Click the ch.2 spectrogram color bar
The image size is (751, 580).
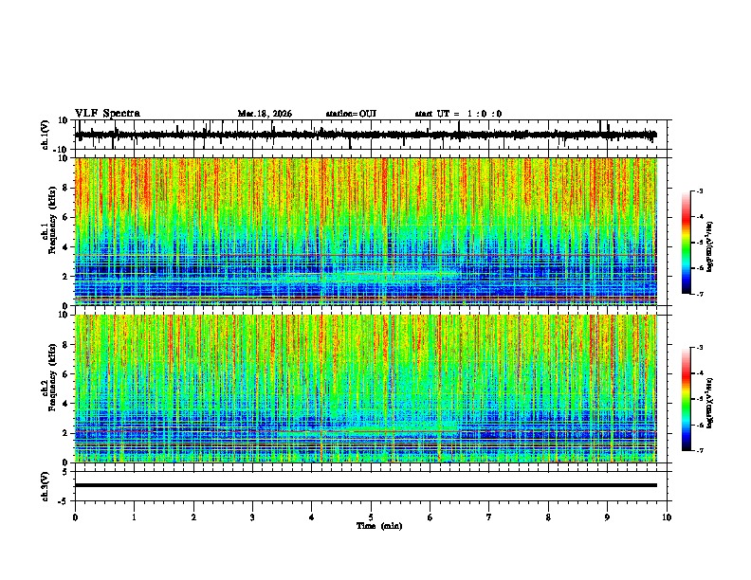pos(687,399)
